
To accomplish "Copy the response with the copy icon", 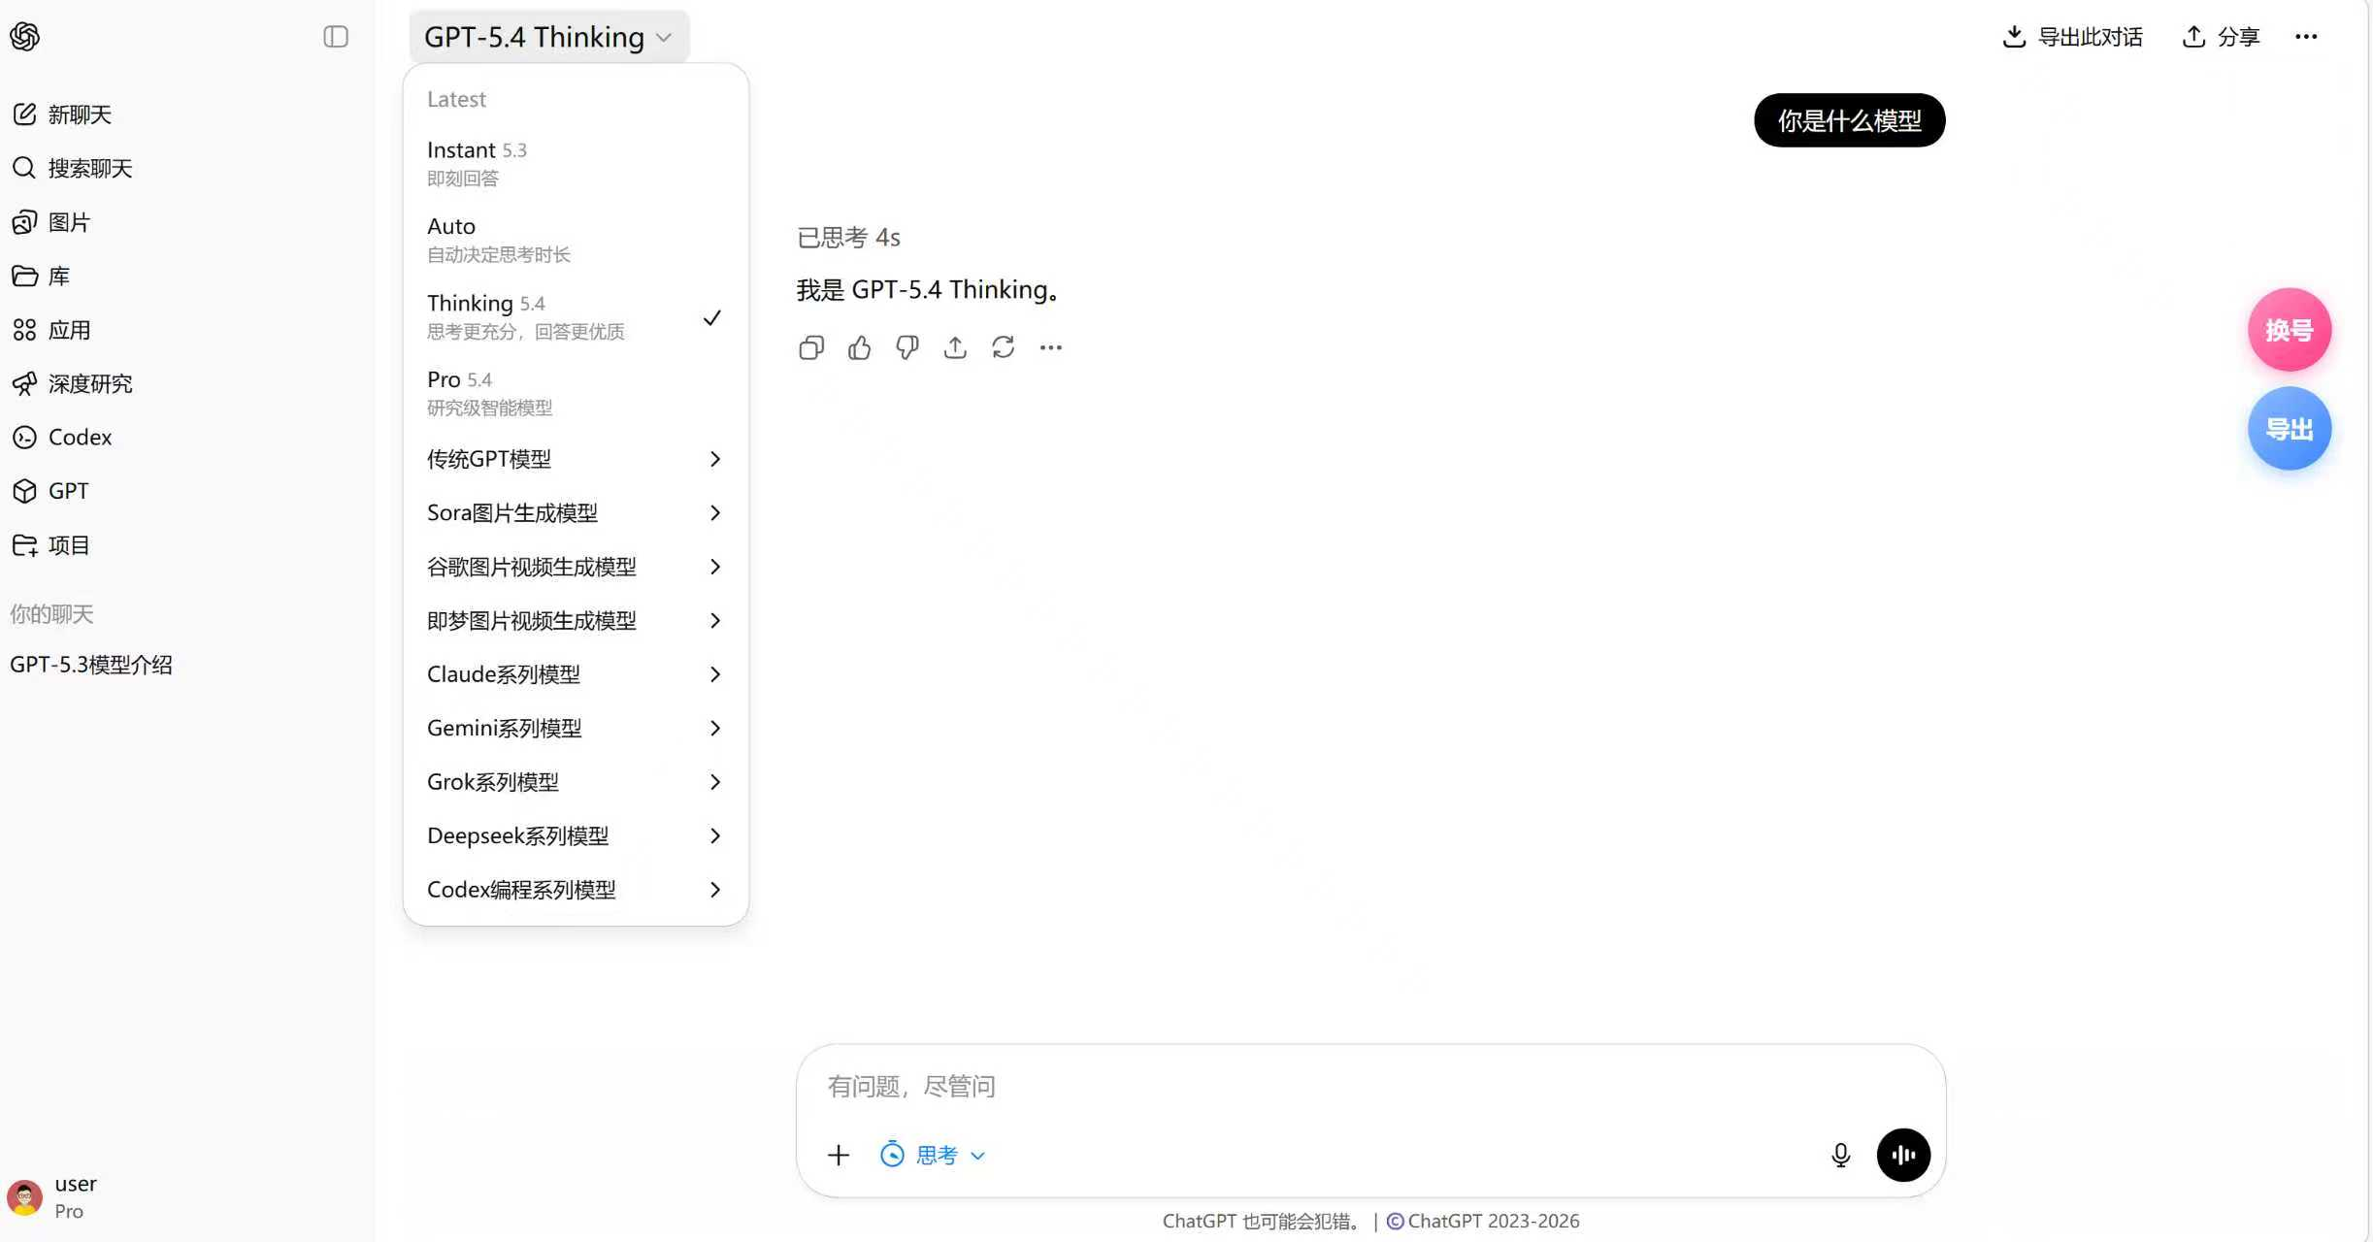I will tap(811, 347).
